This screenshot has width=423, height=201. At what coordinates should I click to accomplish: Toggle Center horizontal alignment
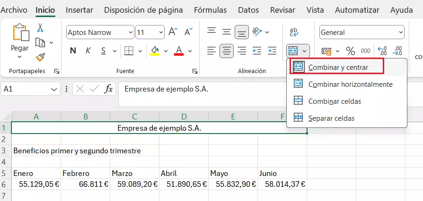(227, 50)
